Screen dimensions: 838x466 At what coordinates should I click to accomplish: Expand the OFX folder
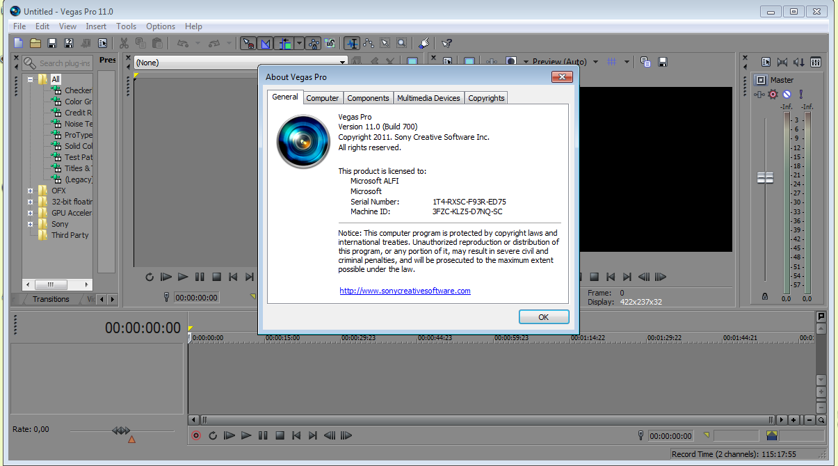click(31, 191)
